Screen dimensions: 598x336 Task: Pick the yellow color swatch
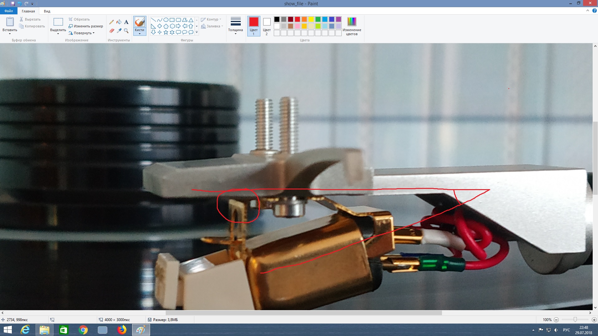tap(311, 19)
